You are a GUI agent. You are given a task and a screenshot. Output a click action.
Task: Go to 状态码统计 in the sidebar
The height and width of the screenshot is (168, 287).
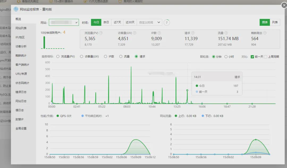pyautogui.click(x=22, y=83)
